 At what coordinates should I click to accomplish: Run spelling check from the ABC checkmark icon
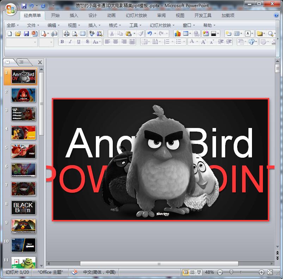pyautogui.click(x=92, y=34)
